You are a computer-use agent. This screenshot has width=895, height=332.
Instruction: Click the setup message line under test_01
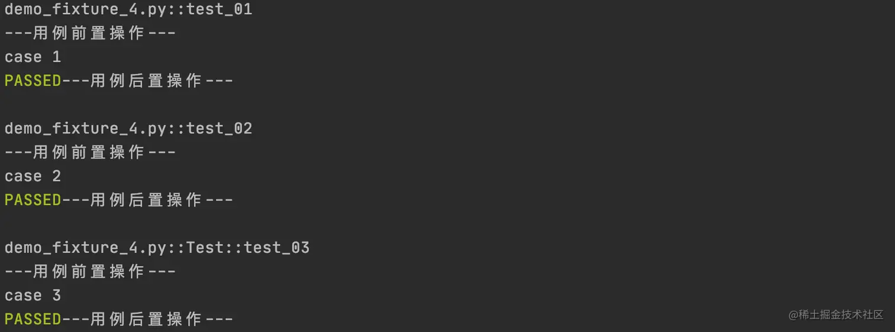90,33
